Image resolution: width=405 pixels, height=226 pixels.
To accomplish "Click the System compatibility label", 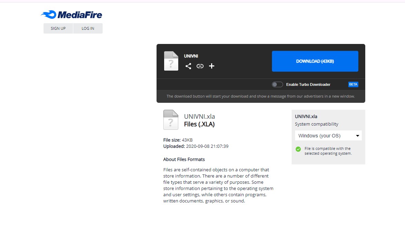I will pos(317,124).
